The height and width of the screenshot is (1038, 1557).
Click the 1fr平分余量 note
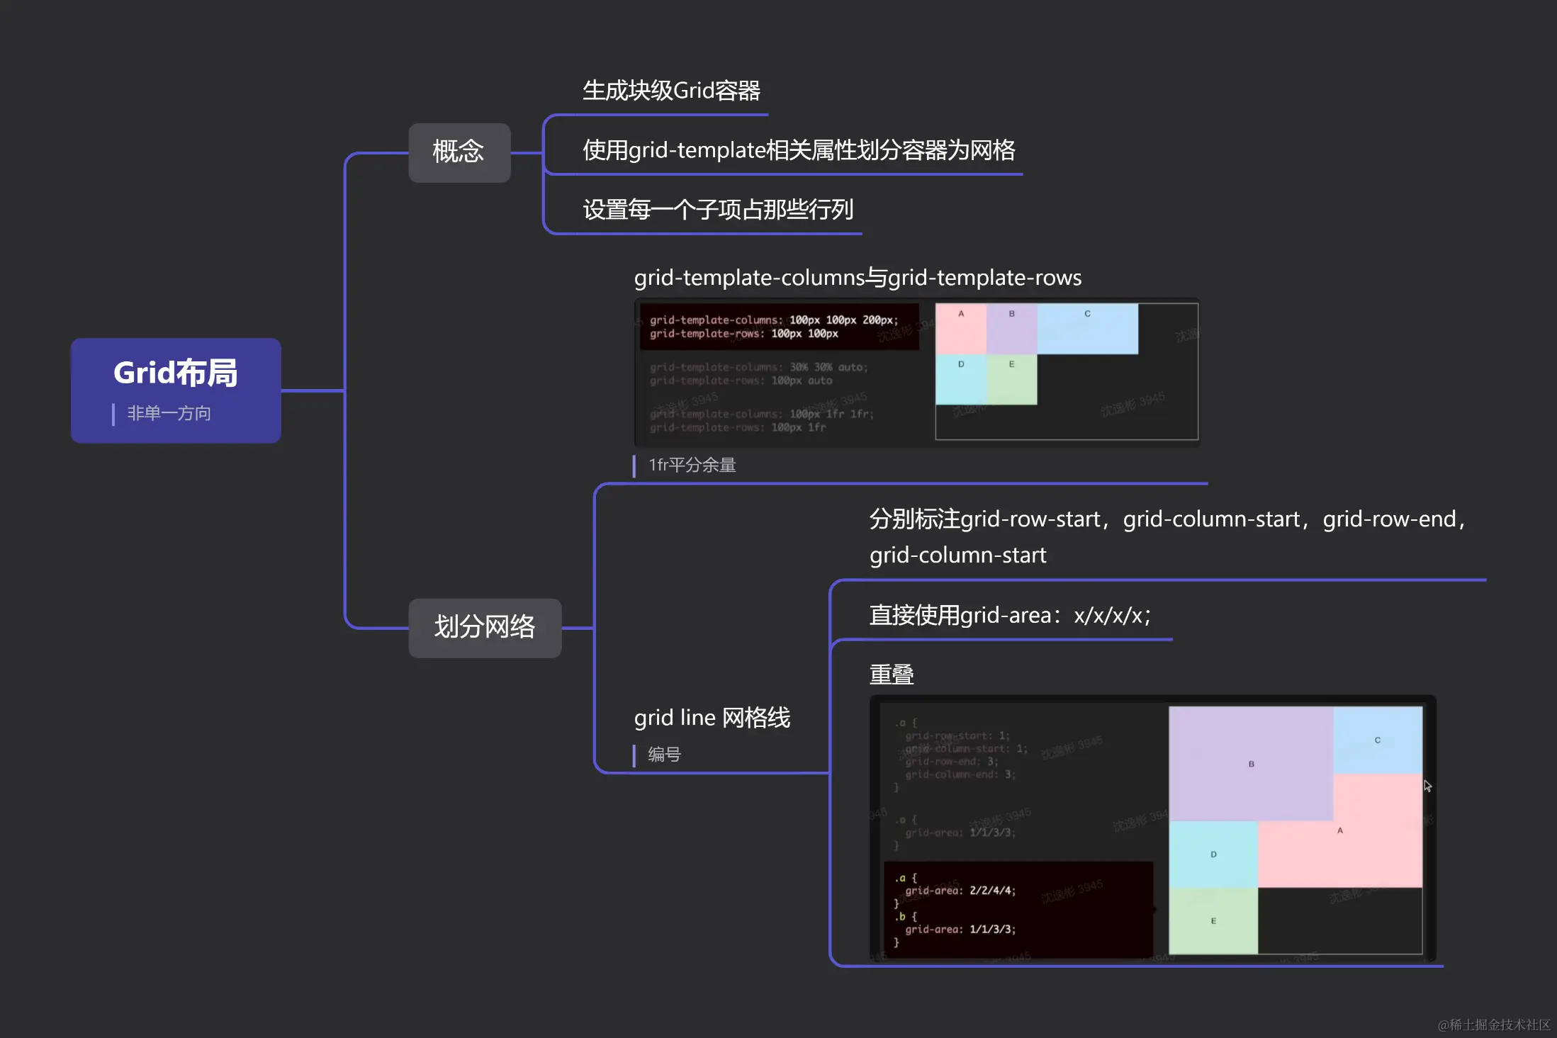[x=692, y=465]
